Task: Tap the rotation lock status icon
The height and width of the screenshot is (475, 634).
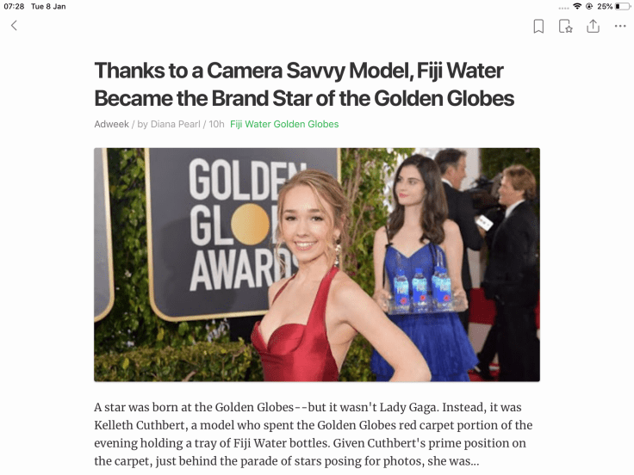Action: 588,6
